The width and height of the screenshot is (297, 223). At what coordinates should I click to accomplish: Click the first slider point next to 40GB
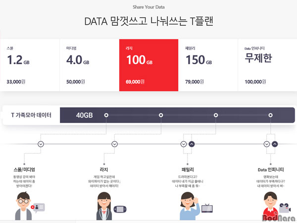[x=106, y=115]
